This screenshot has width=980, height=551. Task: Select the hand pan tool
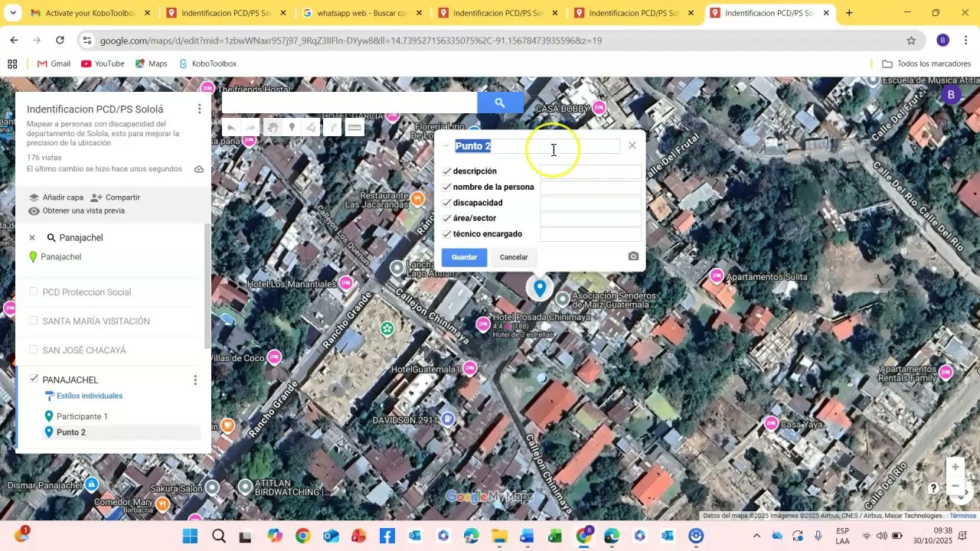(x=272, y=128)
